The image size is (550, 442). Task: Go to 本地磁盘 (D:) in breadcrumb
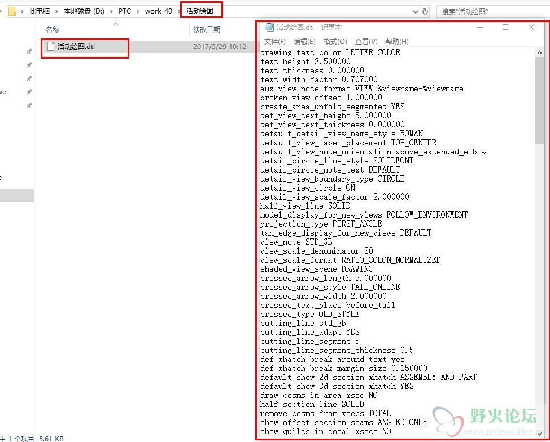pos(84,11)
